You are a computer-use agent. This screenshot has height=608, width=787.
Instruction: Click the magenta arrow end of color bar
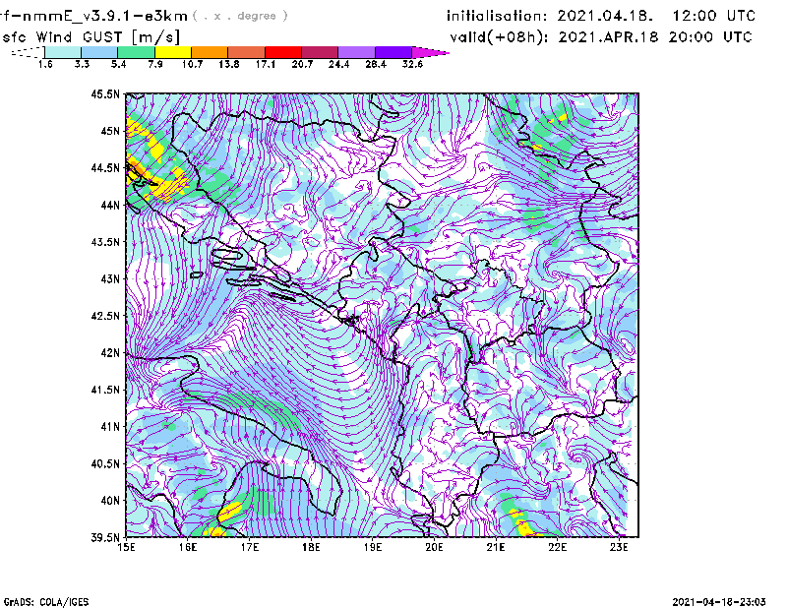tap(430, 52)
